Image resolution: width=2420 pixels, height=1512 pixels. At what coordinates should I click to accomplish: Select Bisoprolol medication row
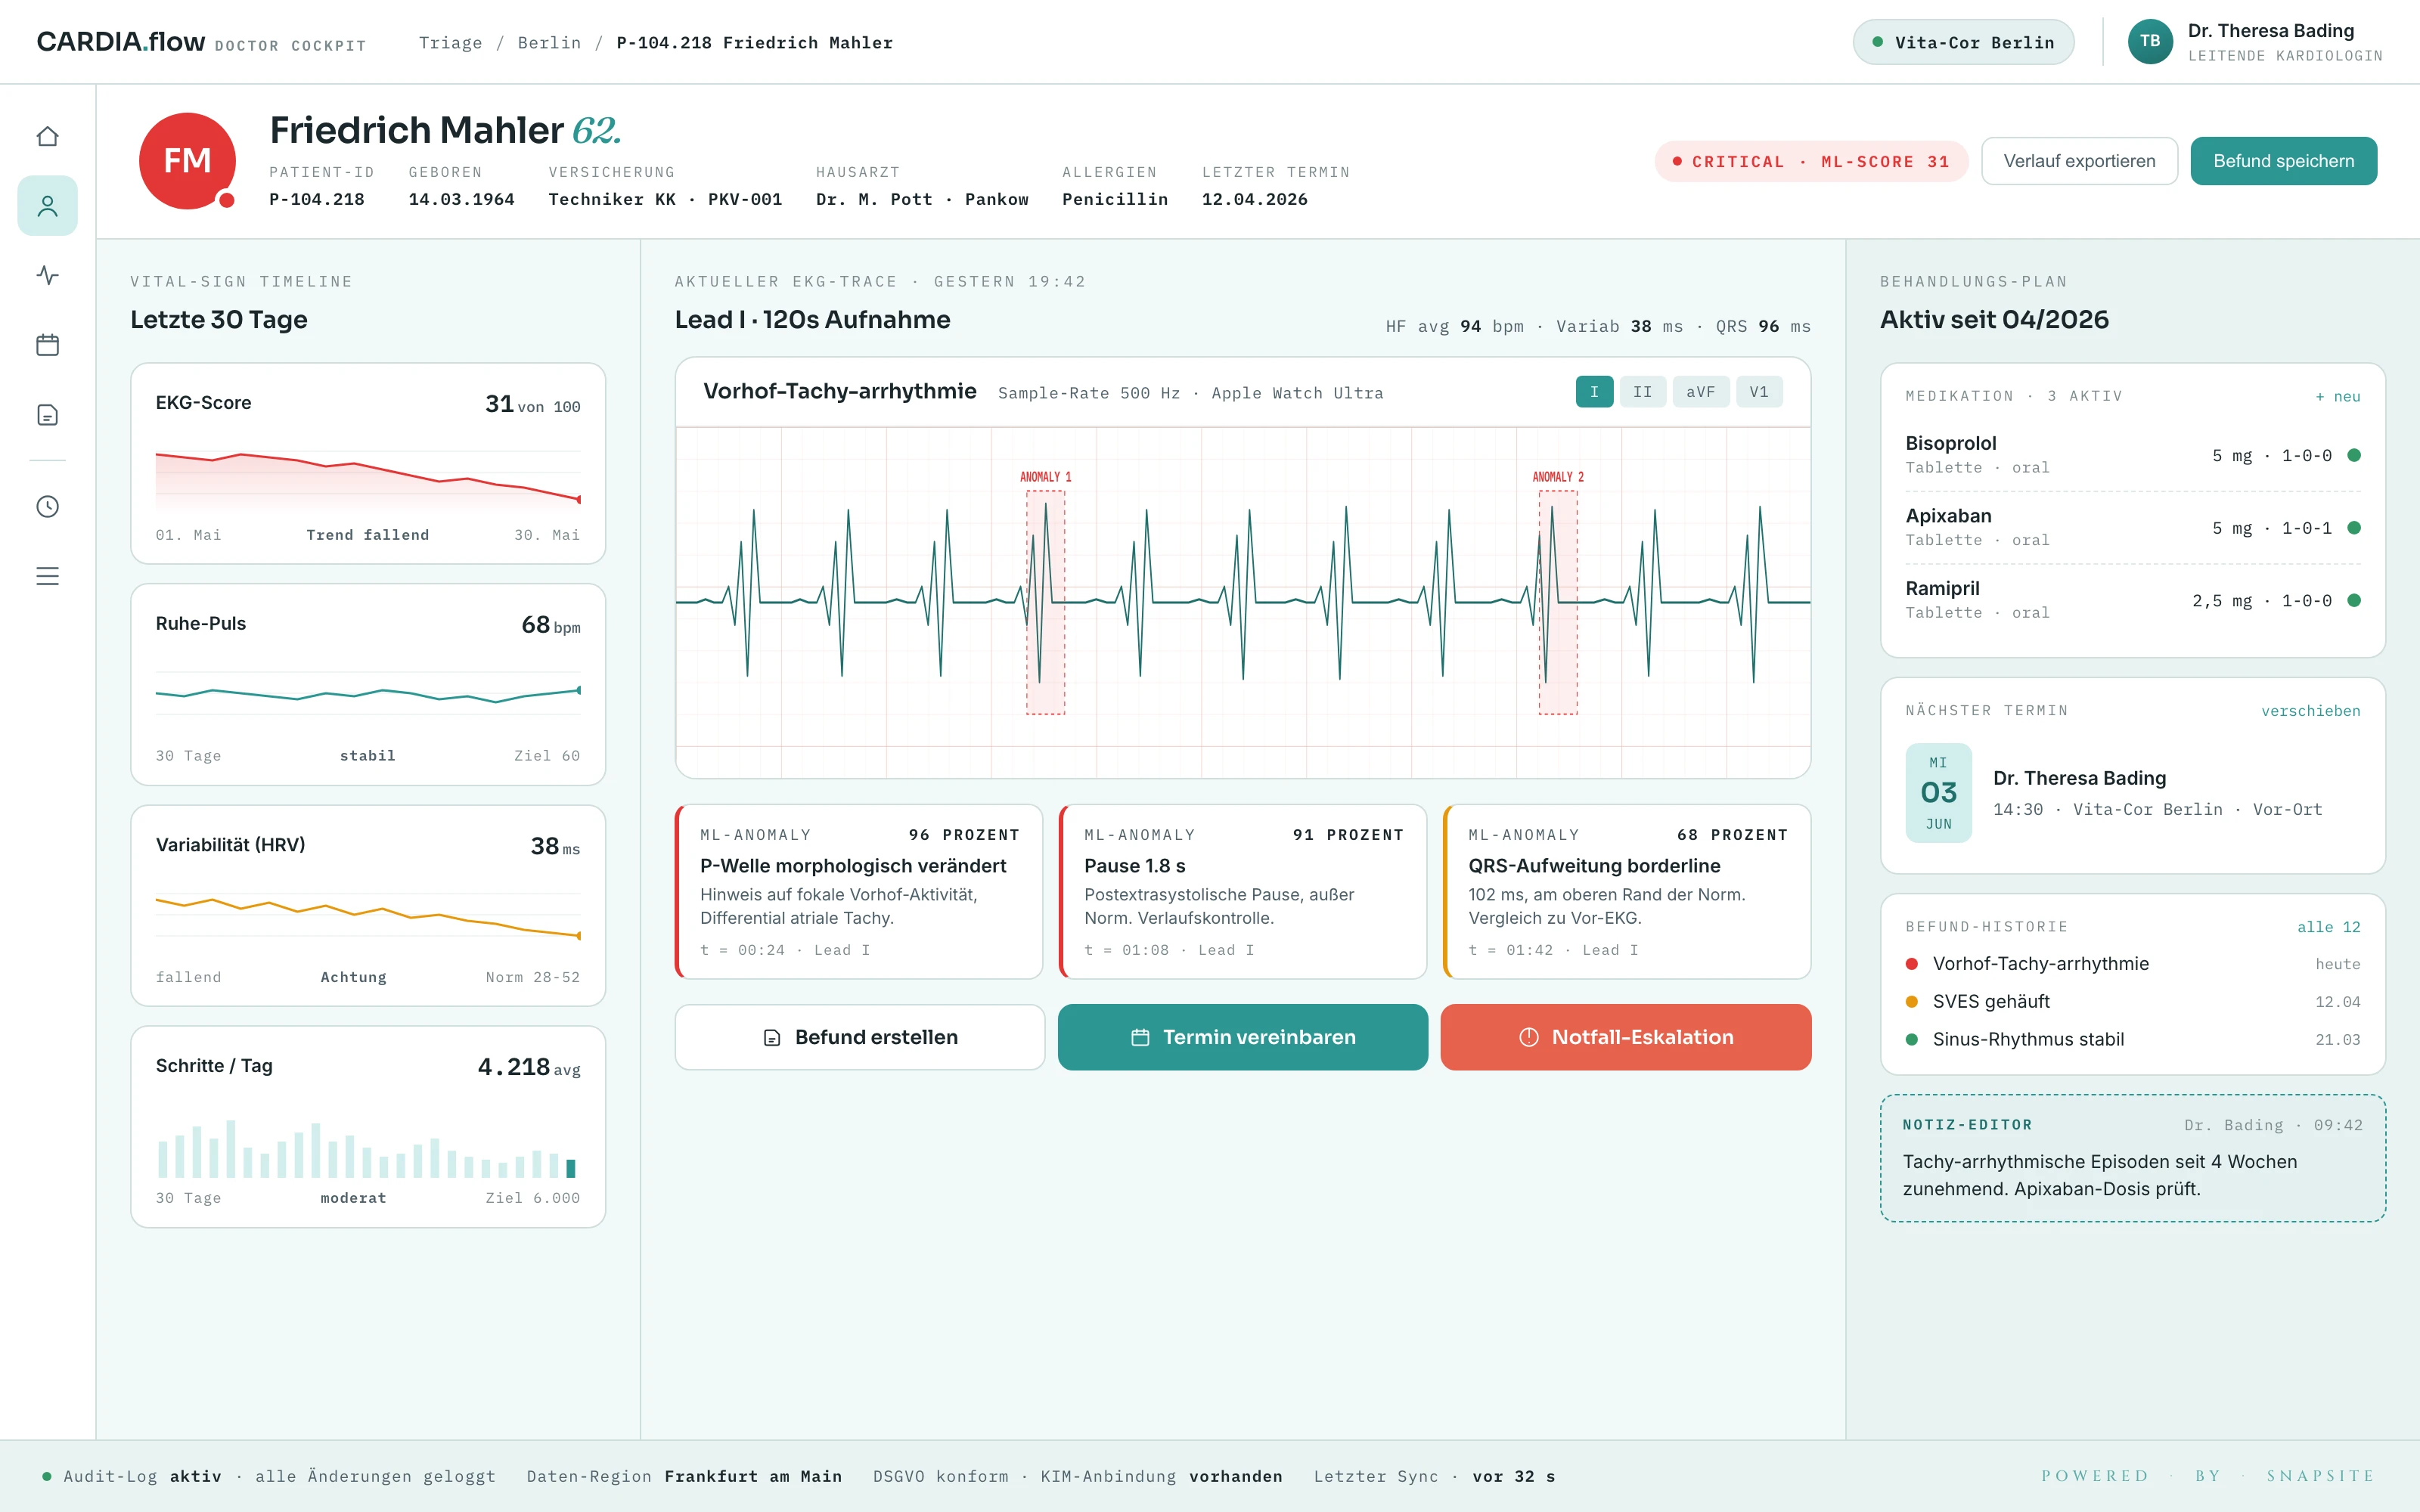(x=2133, y=455)
